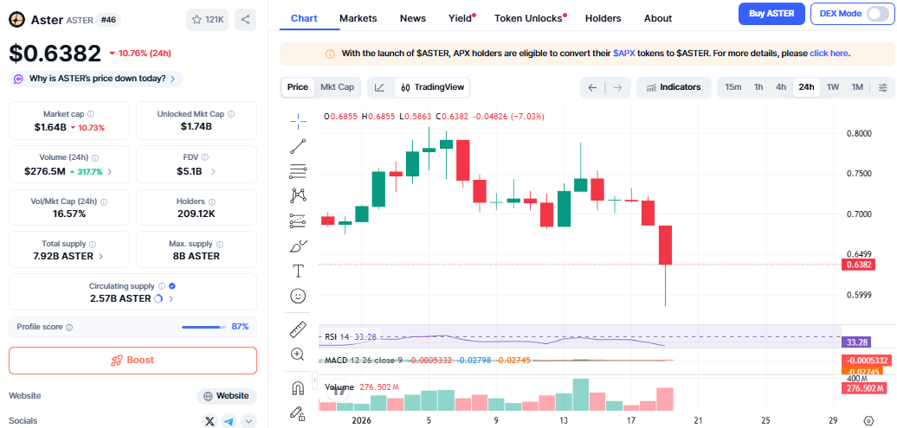Select the trend line drawing tool

point(298,145)
